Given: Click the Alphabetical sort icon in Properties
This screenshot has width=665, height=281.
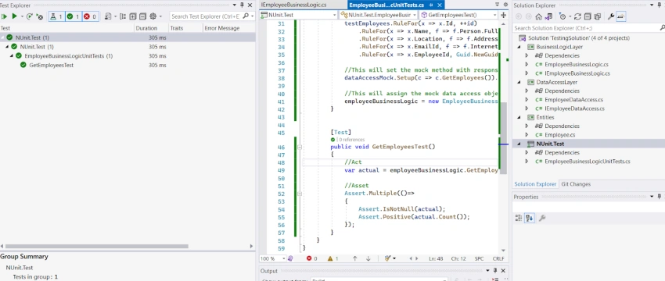Looking at the screenshot, I should point(529,218).
